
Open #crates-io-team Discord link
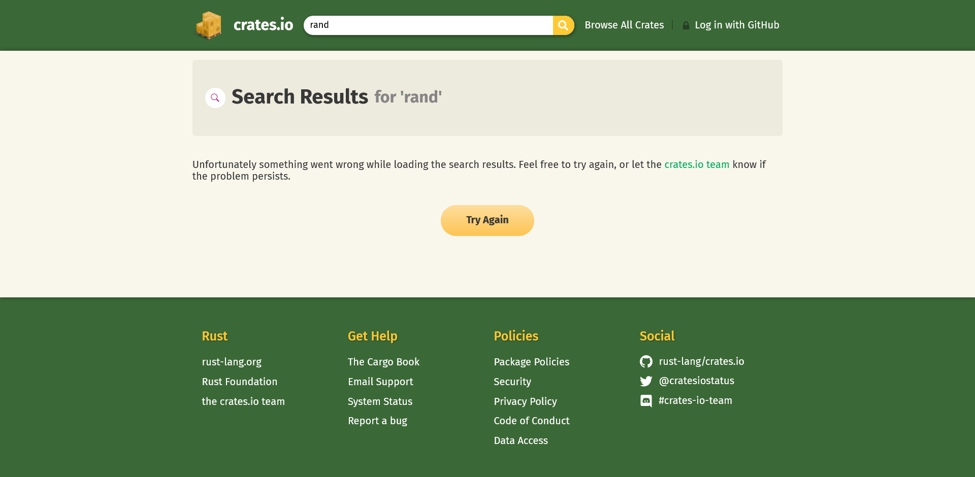coord(695,400)
